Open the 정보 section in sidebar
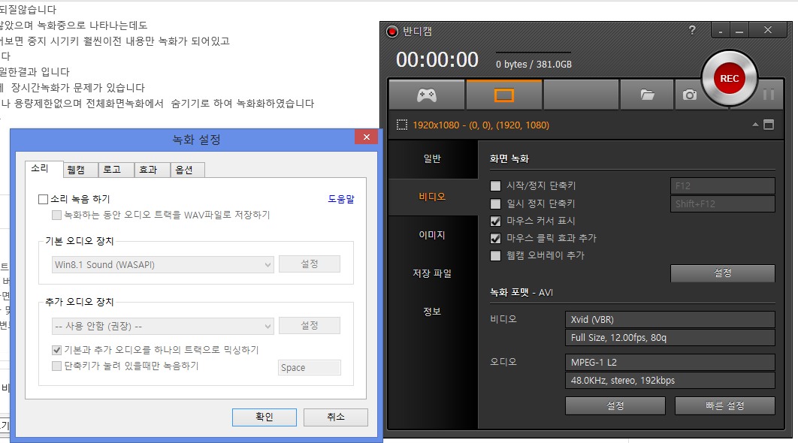The width and height of the screenshot is (798, 443). [433, 312]
